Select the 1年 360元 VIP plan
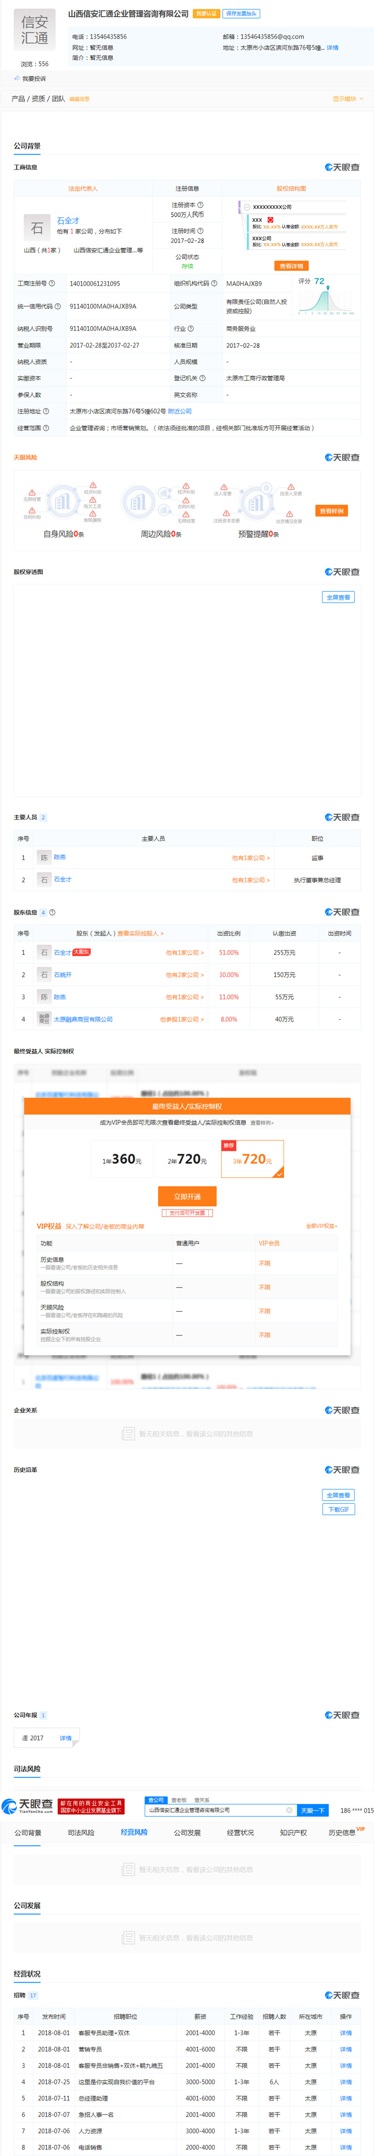 click(x=122, y=1160)
